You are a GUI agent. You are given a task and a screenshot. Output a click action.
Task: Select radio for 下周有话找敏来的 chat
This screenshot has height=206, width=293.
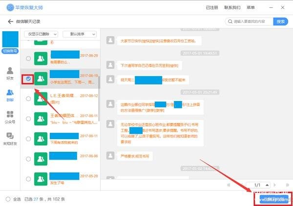coord(28,139)
